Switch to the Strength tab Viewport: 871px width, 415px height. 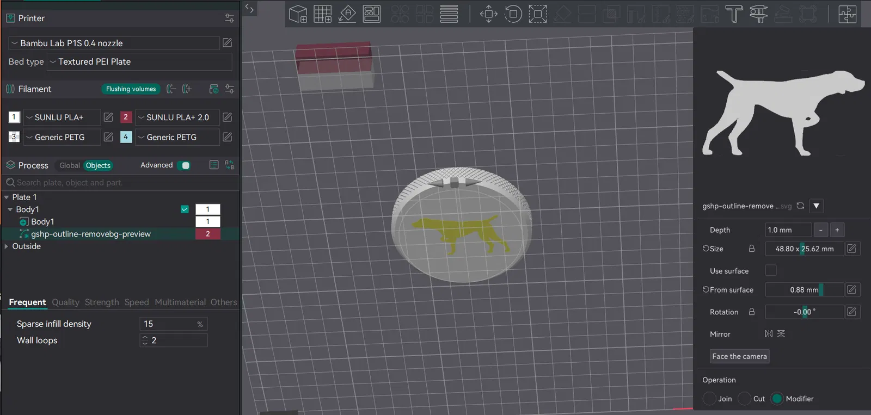click(102, 302)
